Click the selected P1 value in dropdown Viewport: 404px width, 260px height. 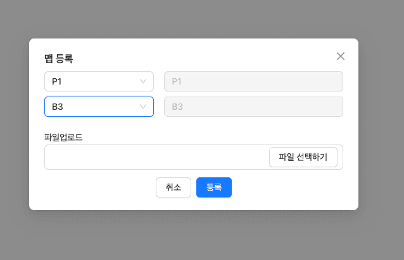click(58, 81)
